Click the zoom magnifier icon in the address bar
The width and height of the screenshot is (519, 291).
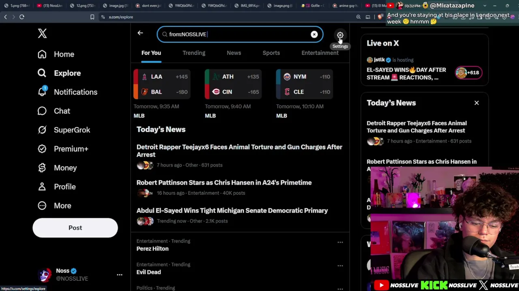coord(358,17)
